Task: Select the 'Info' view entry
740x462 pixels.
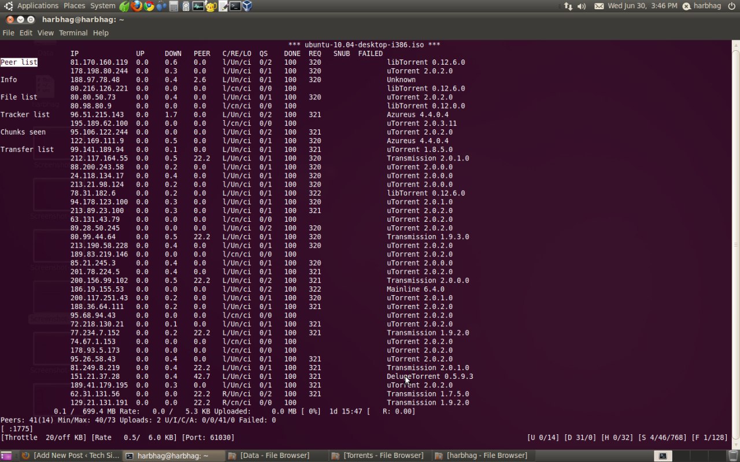Action: [9, 80]
